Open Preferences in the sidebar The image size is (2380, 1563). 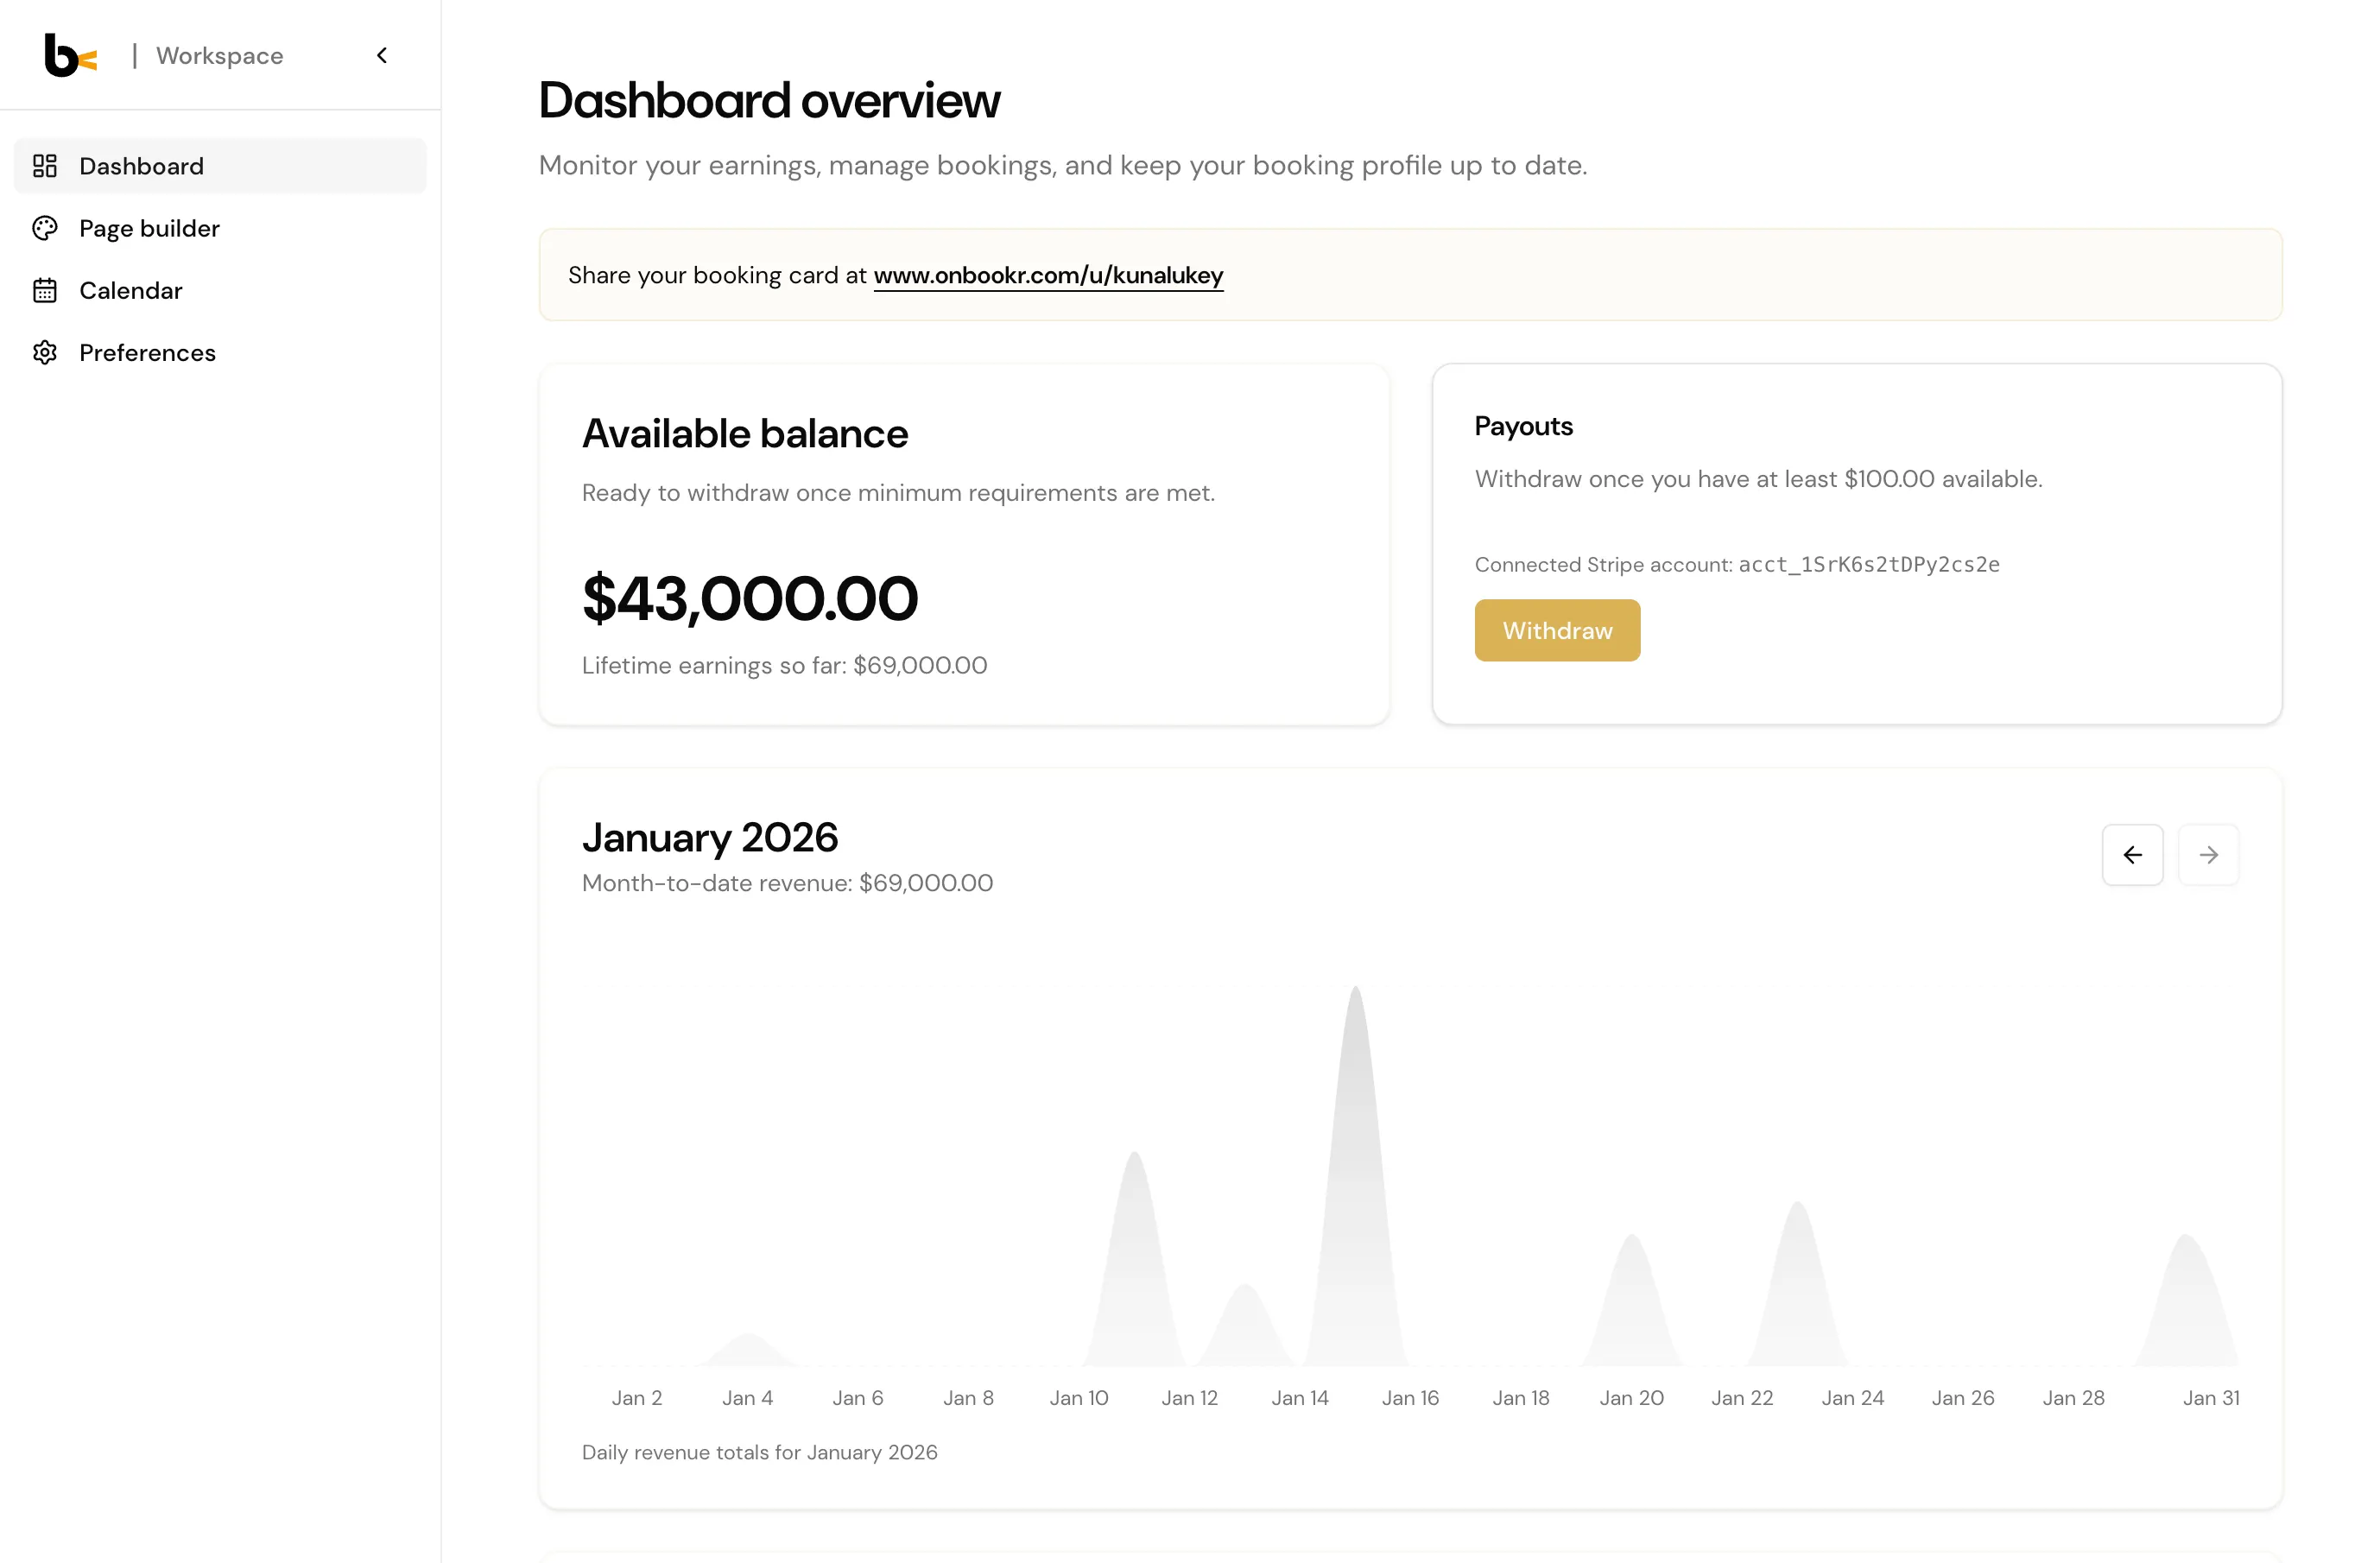tap(147, 352)
